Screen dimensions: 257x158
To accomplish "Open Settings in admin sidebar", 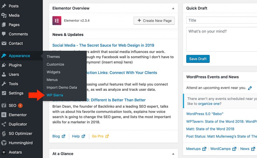I will click(16, 93).
